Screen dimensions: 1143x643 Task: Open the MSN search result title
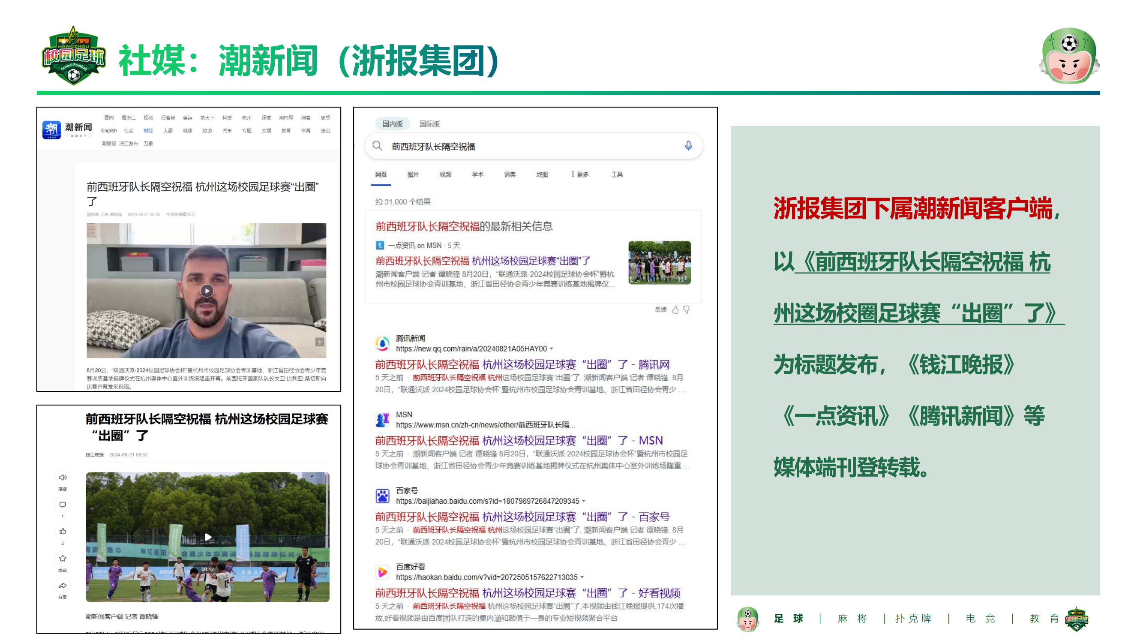point(519,440)
